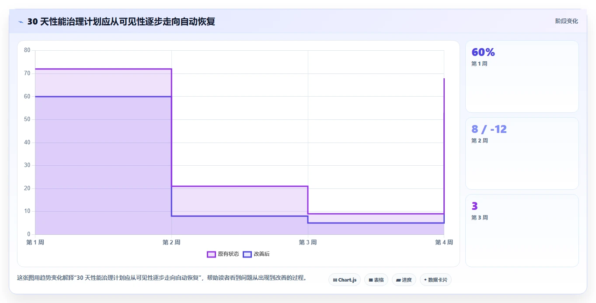Click the 30 y-axis tick label

coord(27,165)
